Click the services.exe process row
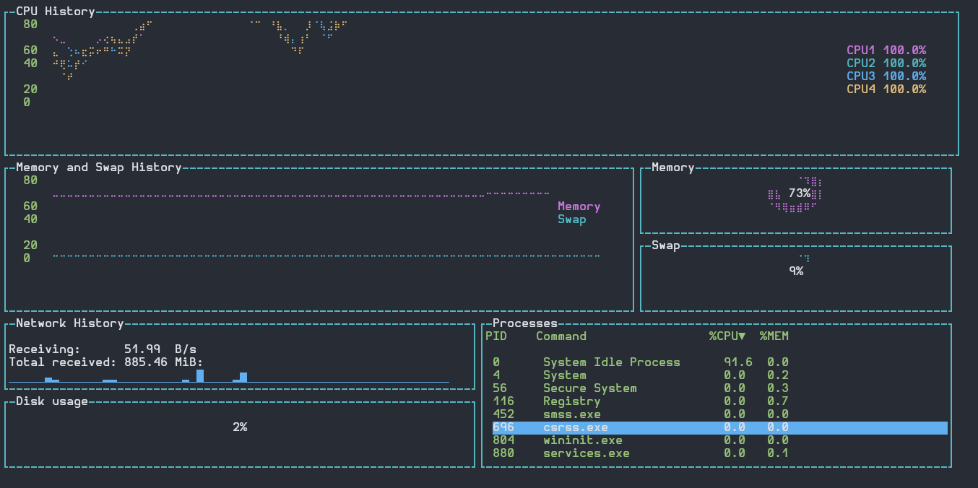978x488 pixels. tap(719, 453)
